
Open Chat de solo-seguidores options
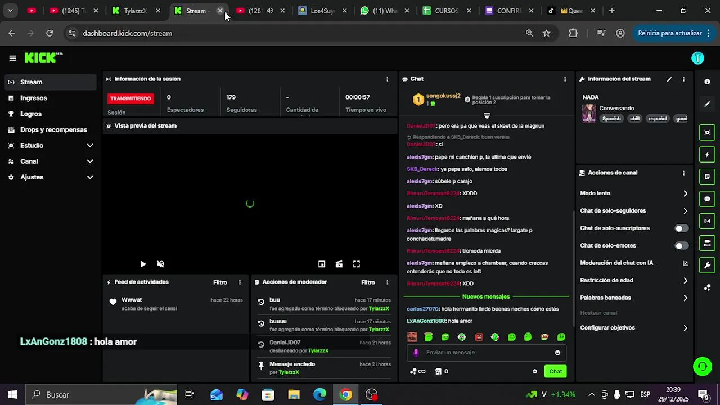[x=634, y=211]
